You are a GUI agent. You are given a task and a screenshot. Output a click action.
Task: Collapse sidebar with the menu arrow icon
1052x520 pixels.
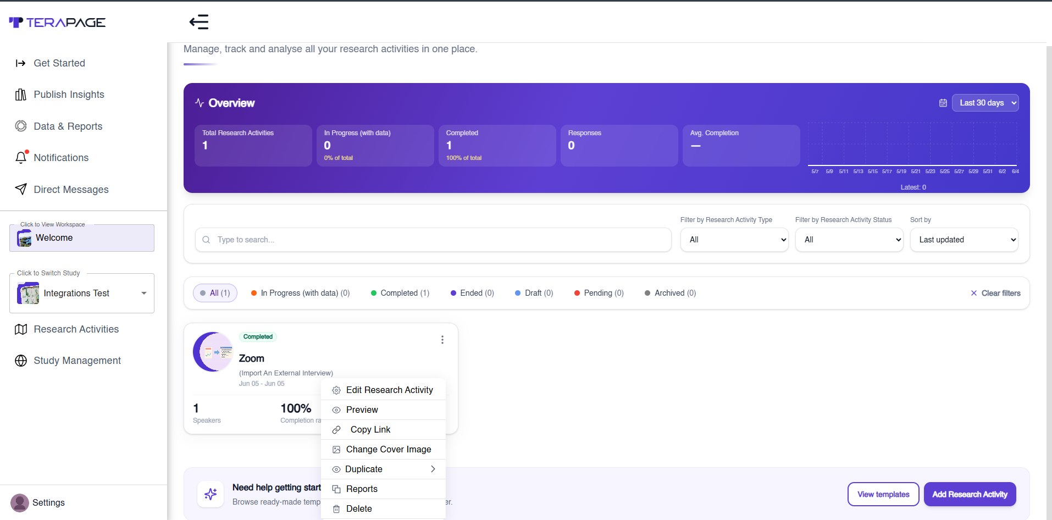tap(199, 22)
